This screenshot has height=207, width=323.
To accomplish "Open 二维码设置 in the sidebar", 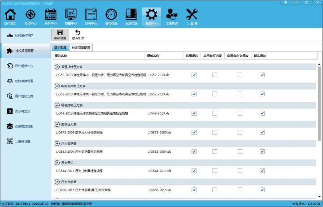I will [x=22, y=142].
